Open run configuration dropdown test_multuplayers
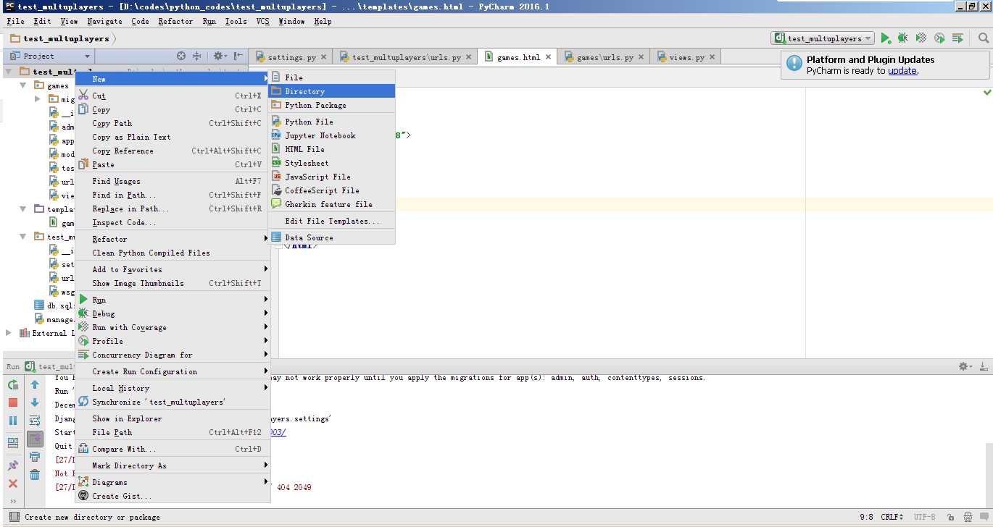The image size is (993, 527). point(823,38)
